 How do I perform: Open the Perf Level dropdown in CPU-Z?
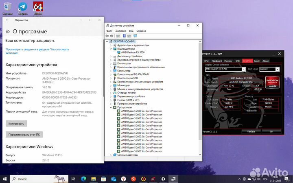tap(277, 69)
